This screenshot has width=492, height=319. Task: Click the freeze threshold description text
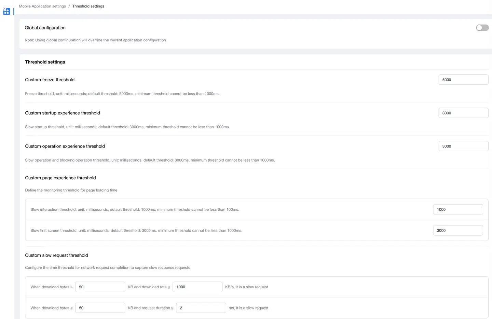(122, 94)
